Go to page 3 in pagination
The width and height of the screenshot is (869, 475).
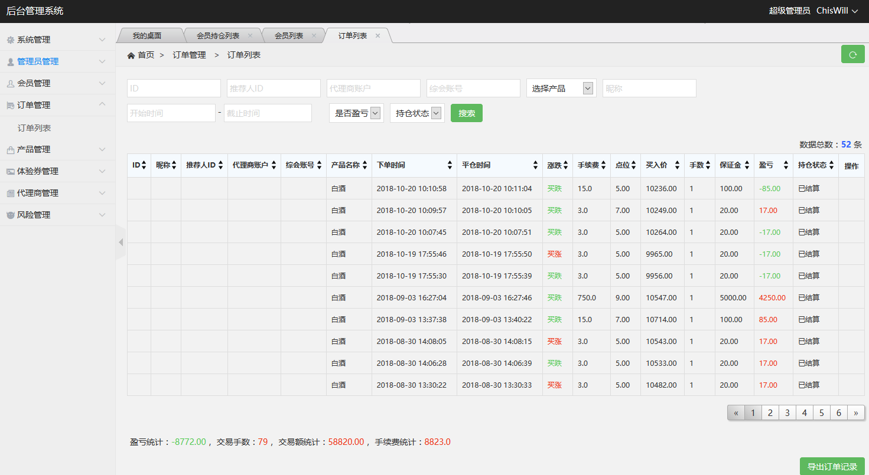(x=787, y=413)
